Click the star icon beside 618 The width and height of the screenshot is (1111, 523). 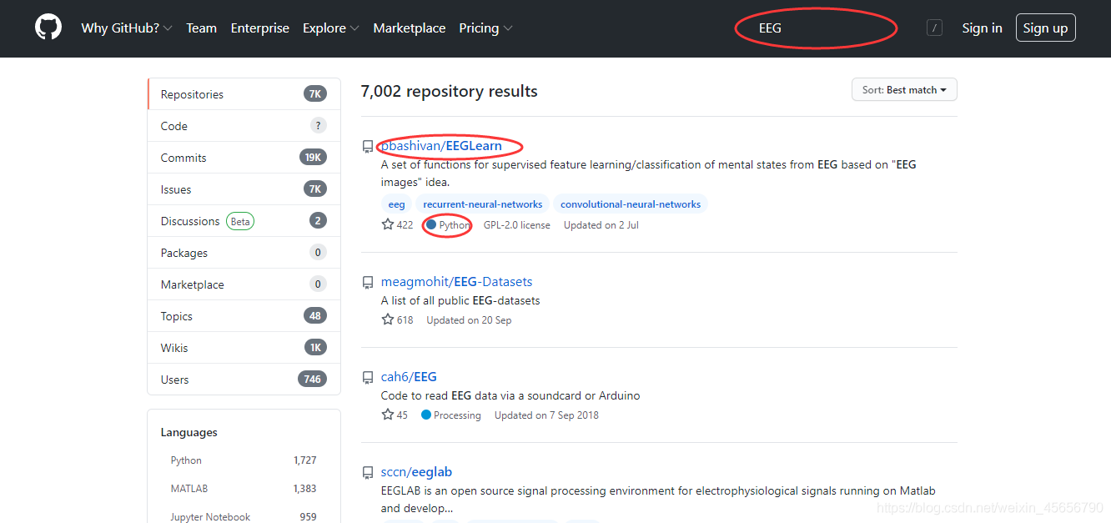[x=388, y=319]
